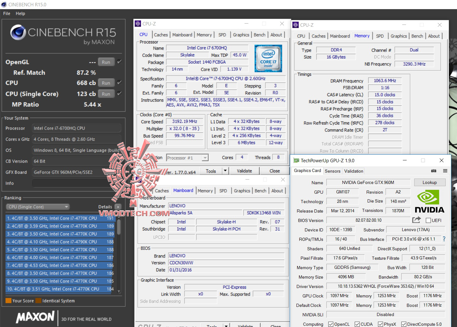Viewport: 457px width, 327px height.
Task: Click the Close button in CPU-Z CPU window
Action: (274, 171)
